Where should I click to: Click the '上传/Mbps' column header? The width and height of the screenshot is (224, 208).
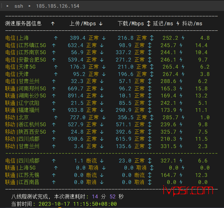(x=82, y=23)
